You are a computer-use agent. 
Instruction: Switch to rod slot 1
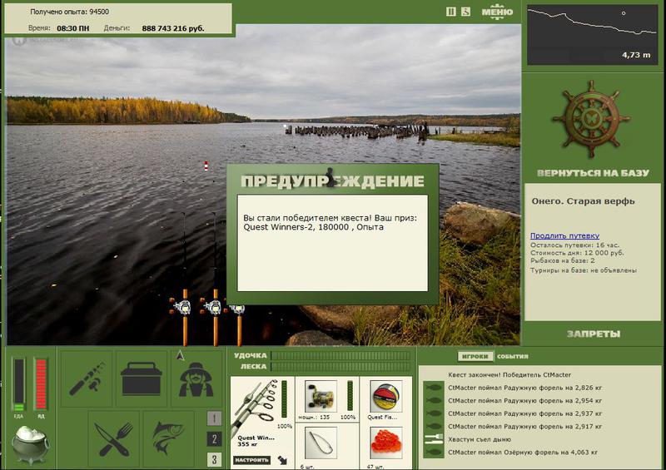pyautogui.click(x=214, y=418)
